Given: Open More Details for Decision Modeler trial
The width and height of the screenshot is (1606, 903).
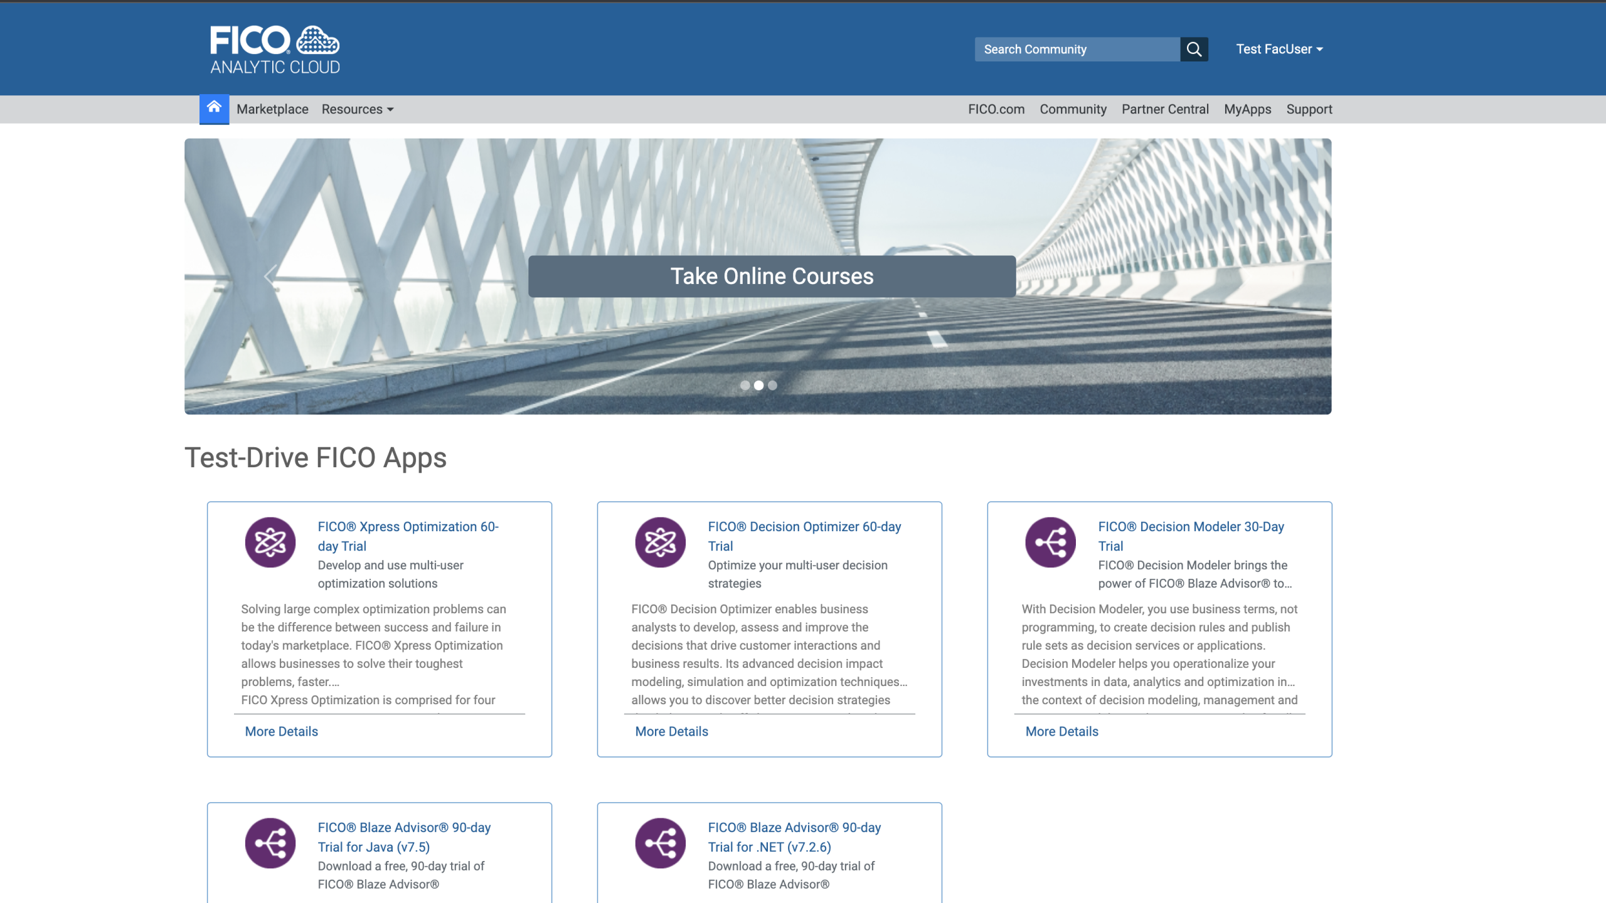Looking at the screenshot, I should [x=1061, y=731].
